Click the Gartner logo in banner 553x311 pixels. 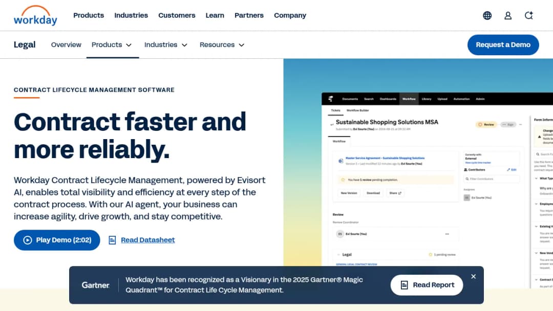pos(96,285)
